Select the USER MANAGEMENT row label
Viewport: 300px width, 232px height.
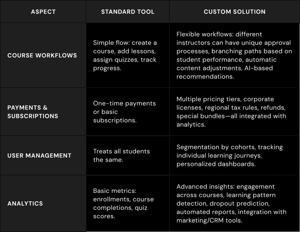click(x=40, y=155)
